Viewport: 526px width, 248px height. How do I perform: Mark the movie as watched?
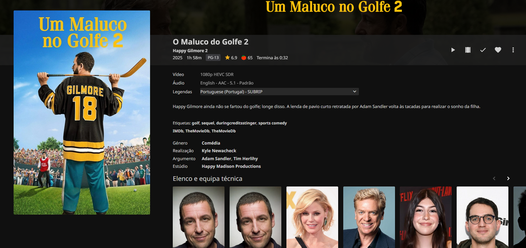tap(483, 50)
